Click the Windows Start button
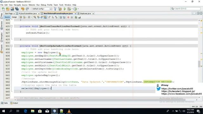Screen dimensions: 203x114 (3, 111)
